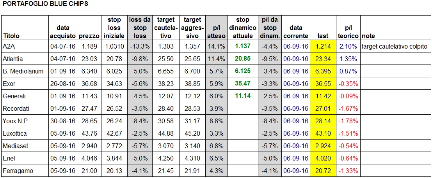This screenshot has height=178, width=432.
Task: Click Generali's theoretical p/l of -0.09%
Action: tap(348, 96)
